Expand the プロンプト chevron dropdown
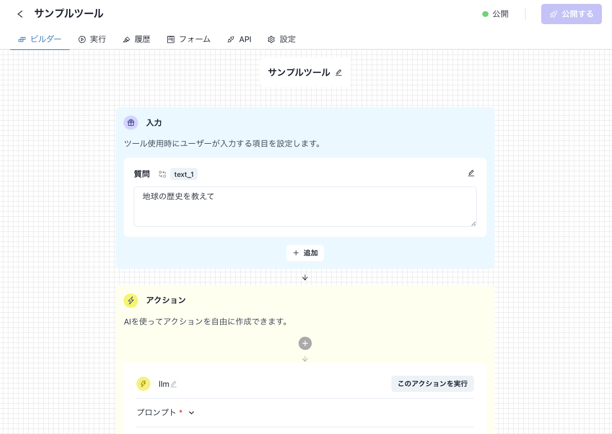The image size is (612, 434). point(191,413)
